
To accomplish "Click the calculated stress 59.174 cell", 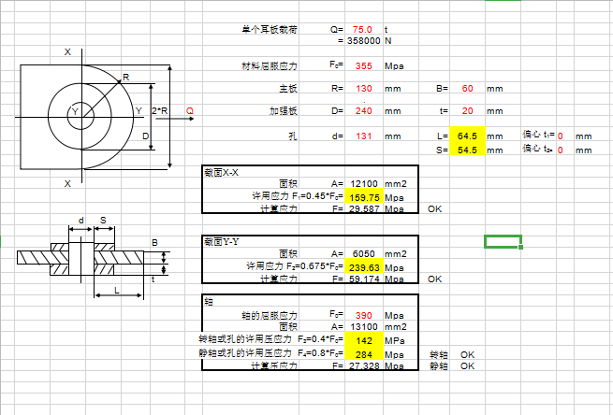I will click(363, 279).
